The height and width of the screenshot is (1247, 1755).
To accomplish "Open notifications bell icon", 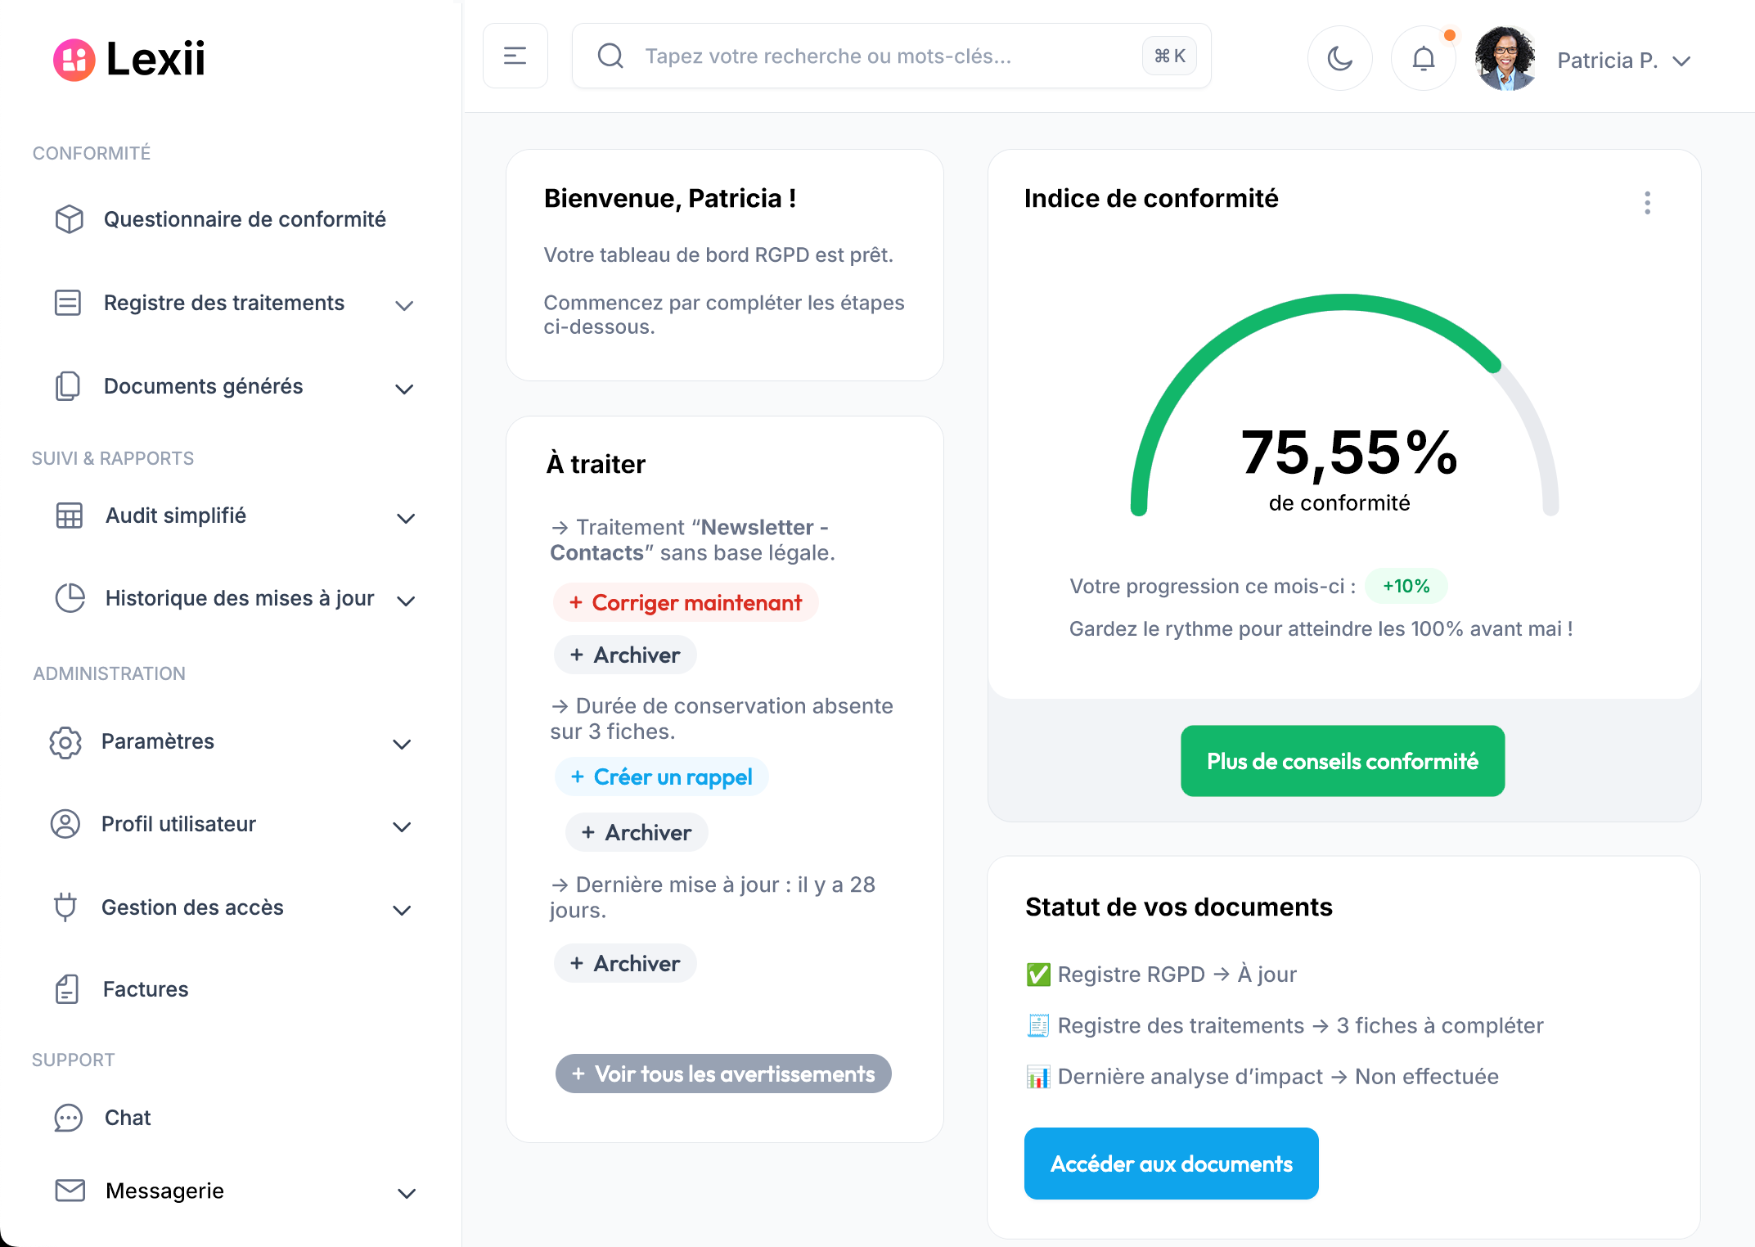I will (x=1423, y=57).
